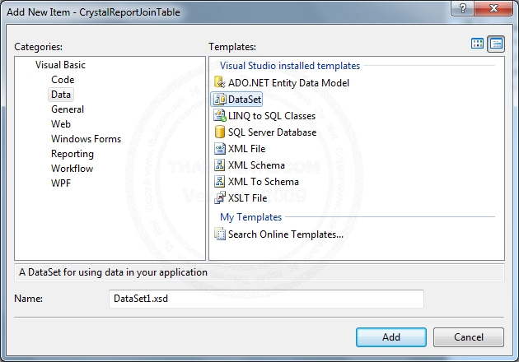
Task: Click the XML Schema template icon
Action: click(x=220, y=165)
